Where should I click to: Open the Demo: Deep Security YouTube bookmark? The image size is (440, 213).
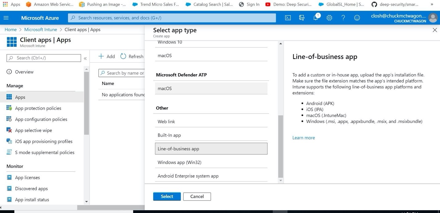pyautogui.click(x=288, y=4)
